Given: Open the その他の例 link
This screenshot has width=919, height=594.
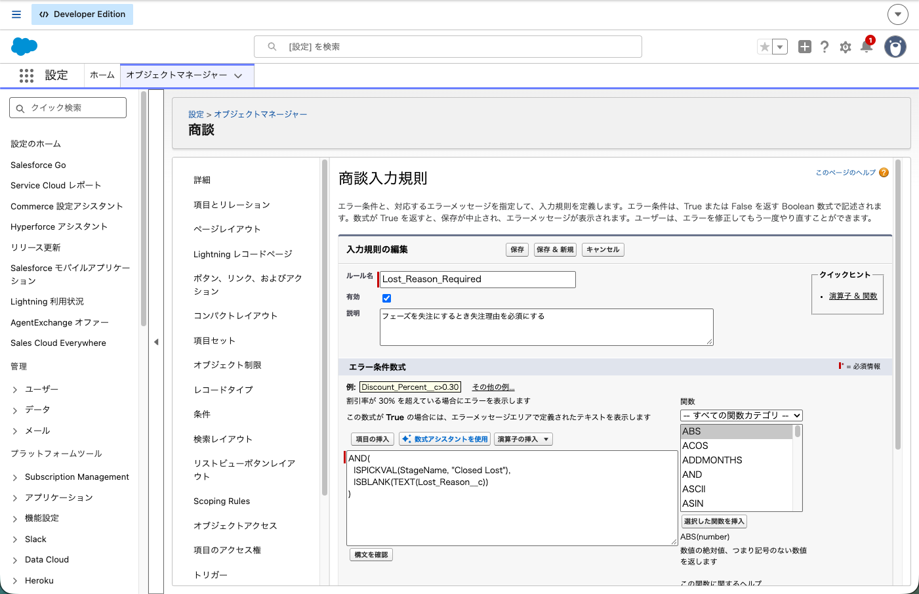Looking at the screenshot, I should tap(493, 387).
